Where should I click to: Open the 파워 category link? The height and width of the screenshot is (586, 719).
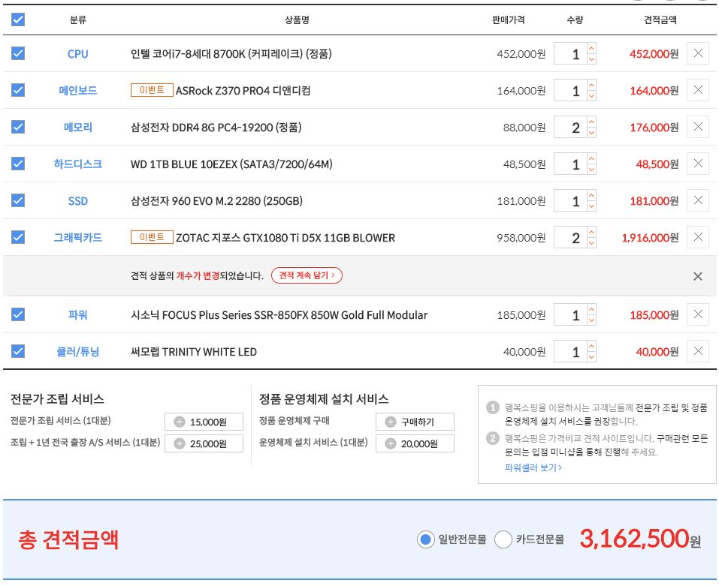coord(77,315)
